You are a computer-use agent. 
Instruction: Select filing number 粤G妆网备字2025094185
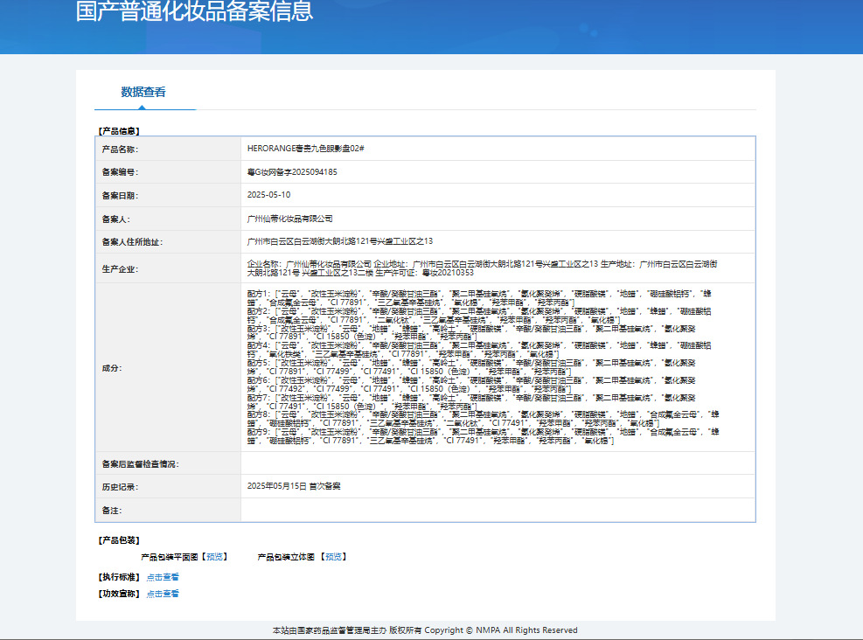(x=292, y=171)
